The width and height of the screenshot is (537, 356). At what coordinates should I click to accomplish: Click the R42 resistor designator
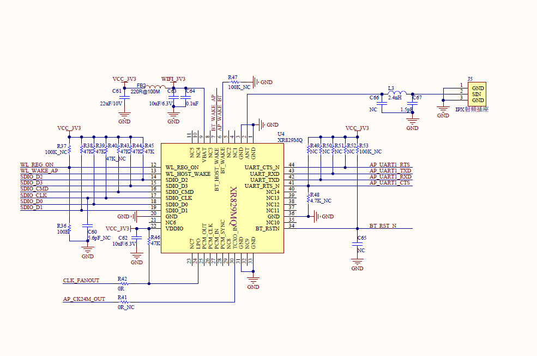pyautogui.click(x=122, y=279)
